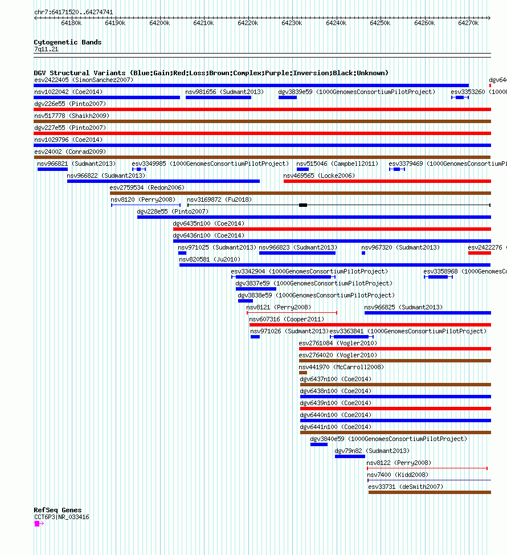Open nsv607316 (Cooper2011) label

point(287,320)
